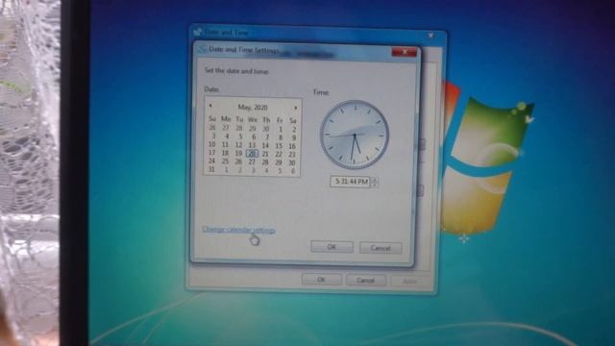Select May 7 in the calendar

(267, 137)
